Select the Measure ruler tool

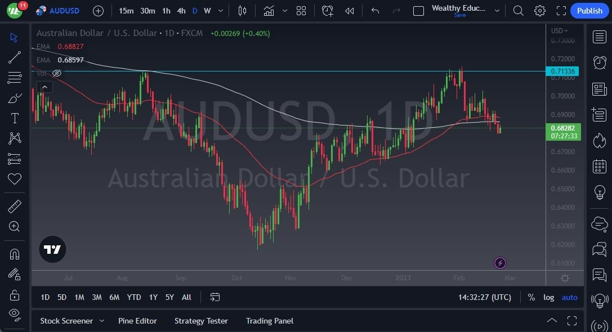click(14, 206)
